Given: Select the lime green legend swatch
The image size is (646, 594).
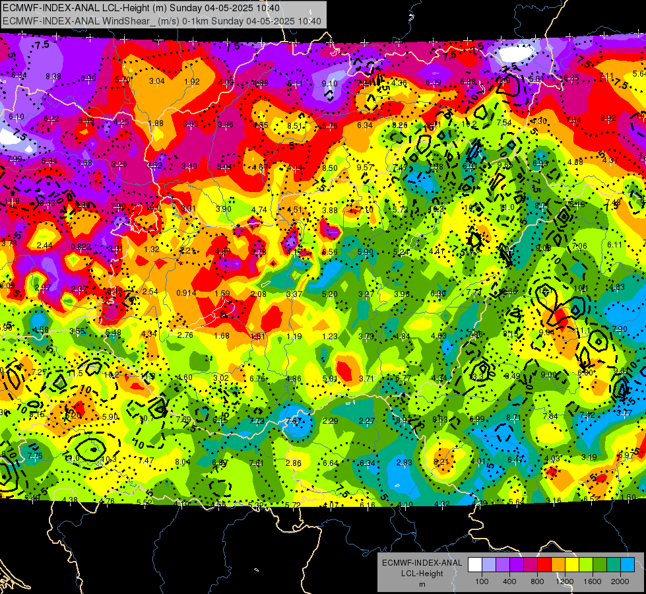Looking at the screenshot, I should point(586,565).
